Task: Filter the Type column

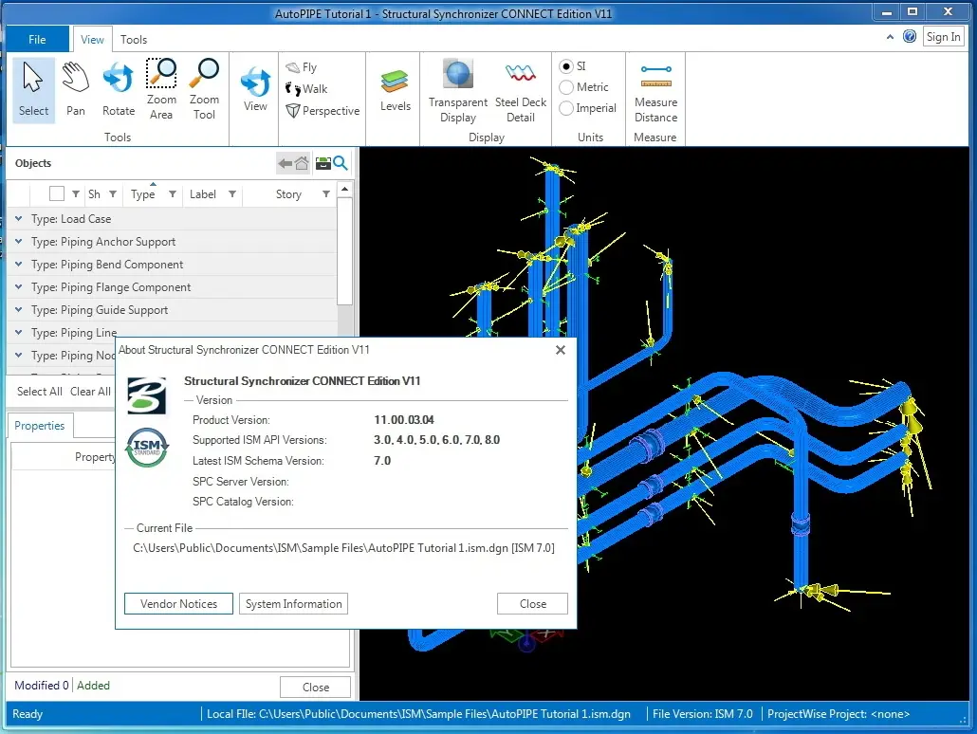Action: [173, 193]
